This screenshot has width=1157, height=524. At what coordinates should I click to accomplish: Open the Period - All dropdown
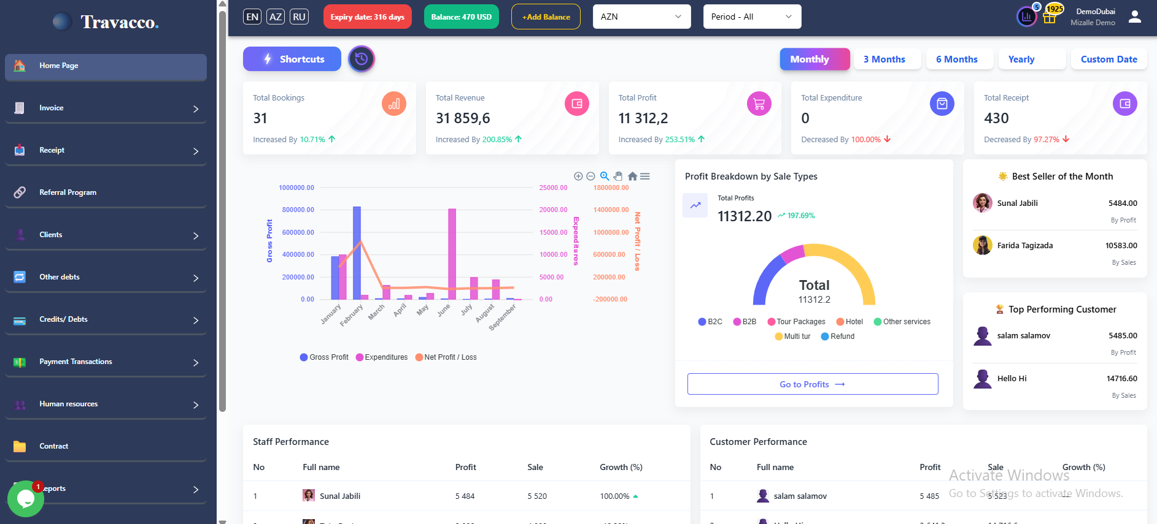click(x=752, y=17)
